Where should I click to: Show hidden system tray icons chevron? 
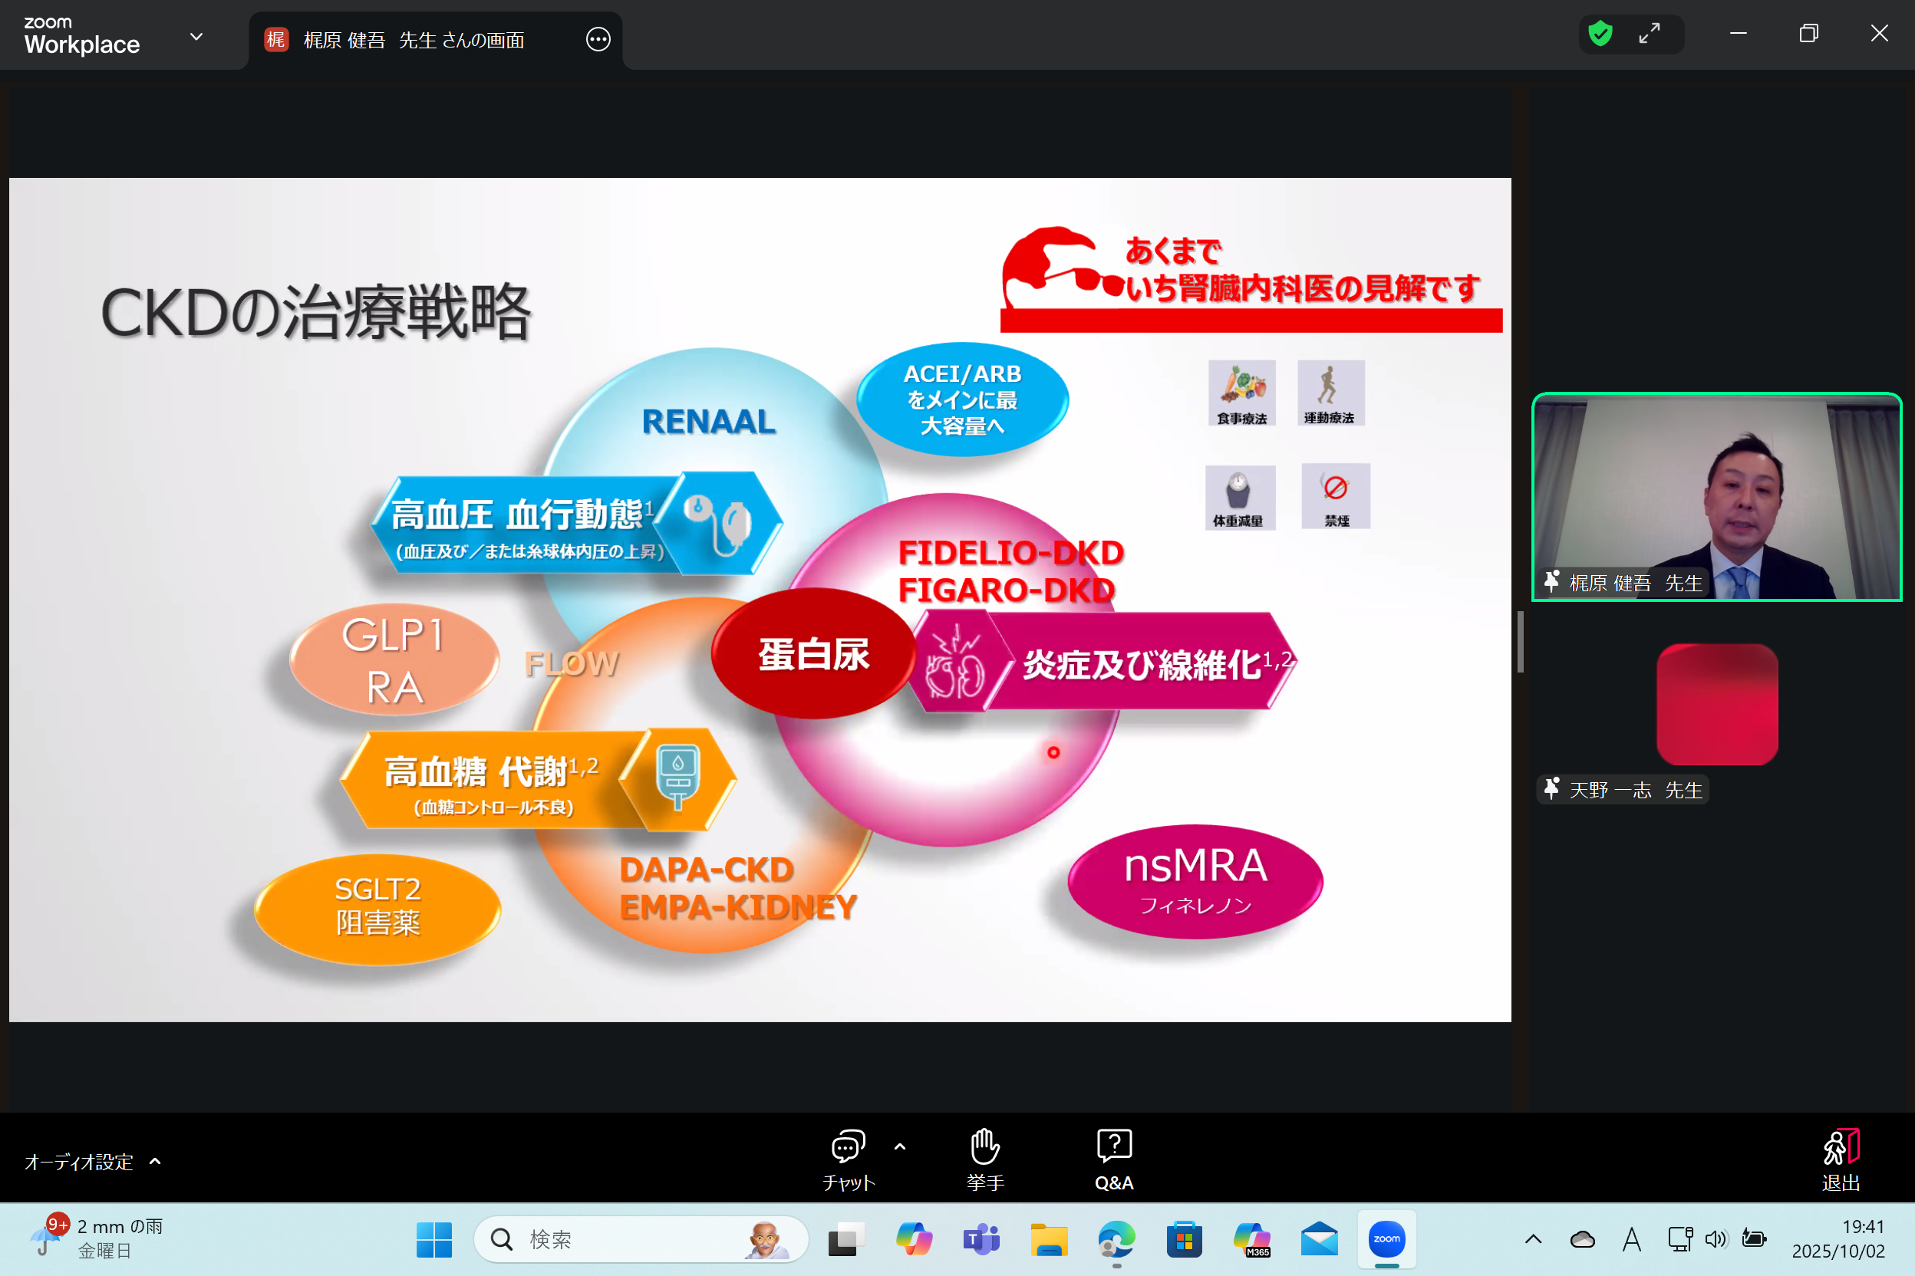pyautogui.click(x=1533, y=1239)
